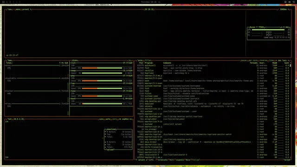Click the Available memory label
Image resolution: width=297 pixels, height=167 pixels.
coord(11,78)
